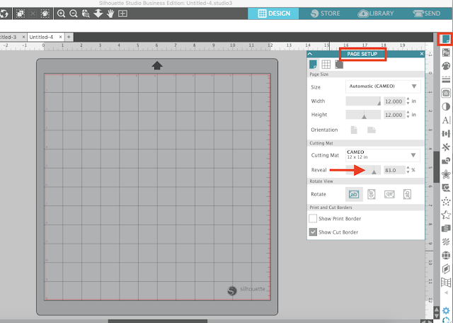Open the Page Setup panel icon in sidebar
The width and height of the screenshot is (453, 323).
(446, 39)
